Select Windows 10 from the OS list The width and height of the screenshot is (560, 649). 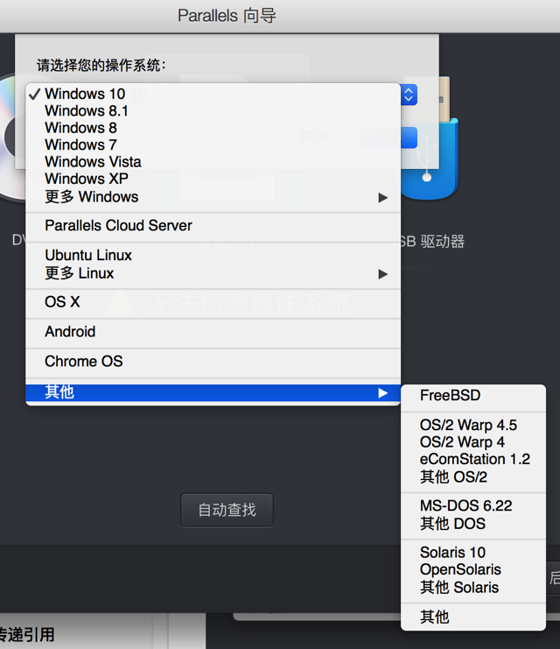(x=213, y=94)
